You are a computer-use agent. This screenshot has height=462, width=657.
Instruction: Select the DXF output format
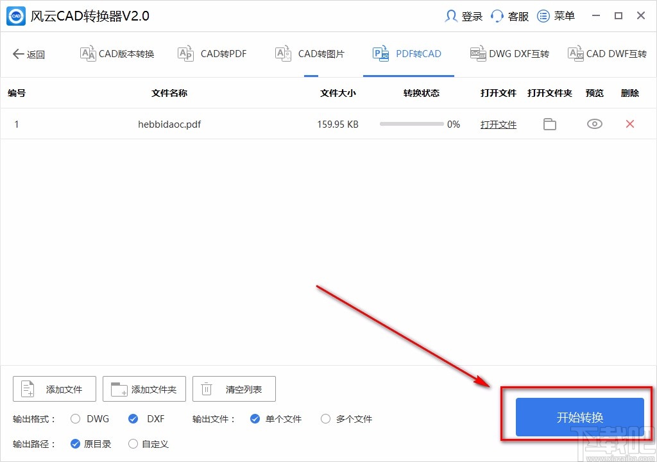pos(133,418)
